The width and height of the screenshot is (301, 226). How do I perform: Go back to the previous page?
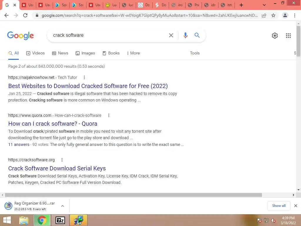pos(6,15)
